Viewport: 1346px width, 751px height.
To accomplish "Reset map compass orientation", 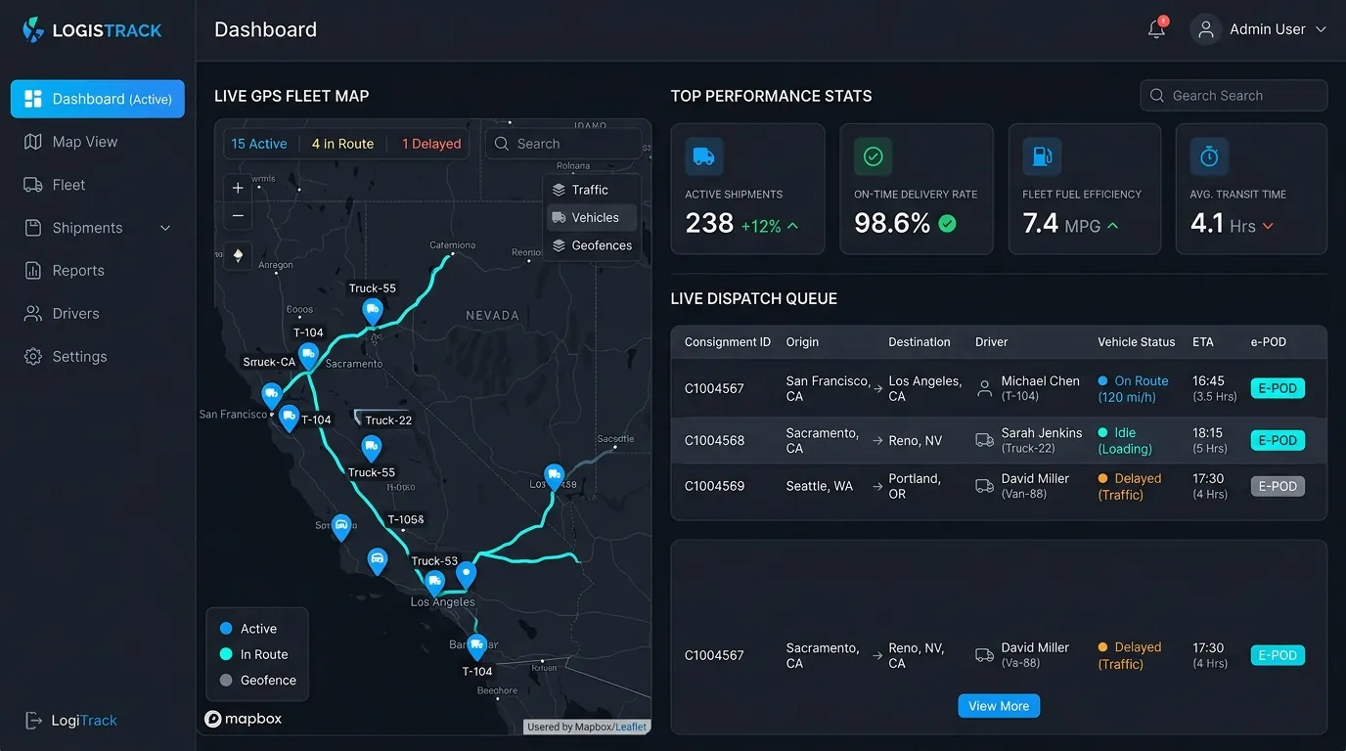I will click(238, 255).
